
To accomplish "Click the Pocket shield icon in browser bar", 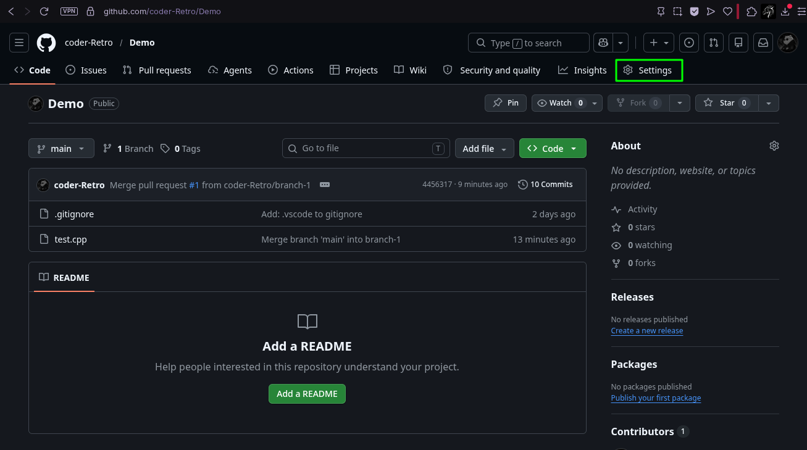I will coord(694,11).
